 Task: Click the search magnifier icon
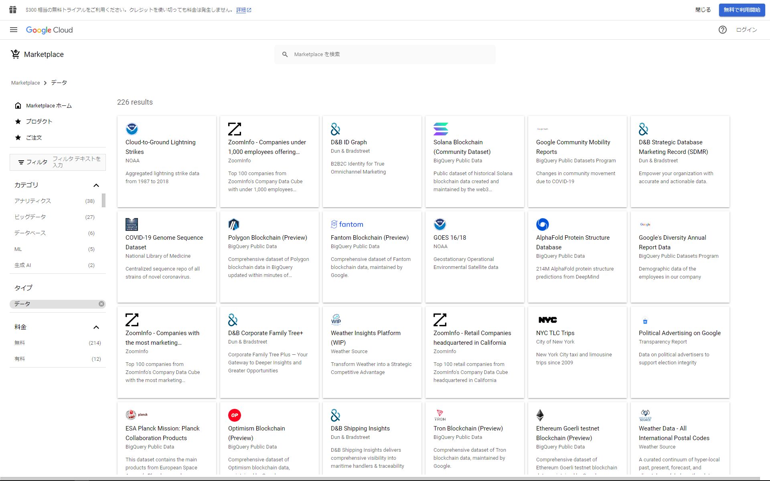tap(285, 54)
